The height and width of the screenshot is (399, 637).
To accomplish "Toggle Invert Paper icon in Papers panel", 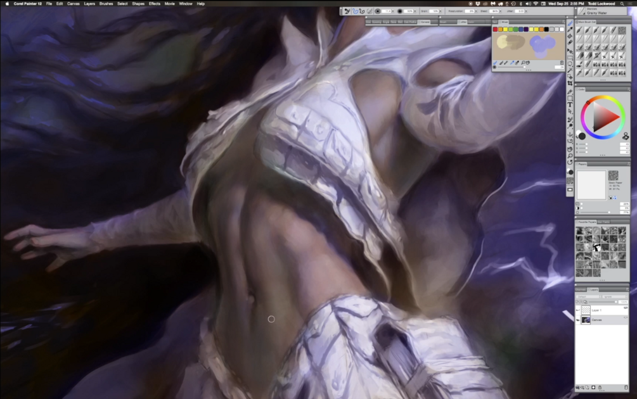I will point(610,198).
